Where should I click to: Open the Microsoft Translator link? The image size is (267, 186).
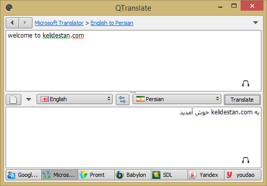[x=59, y=23]
